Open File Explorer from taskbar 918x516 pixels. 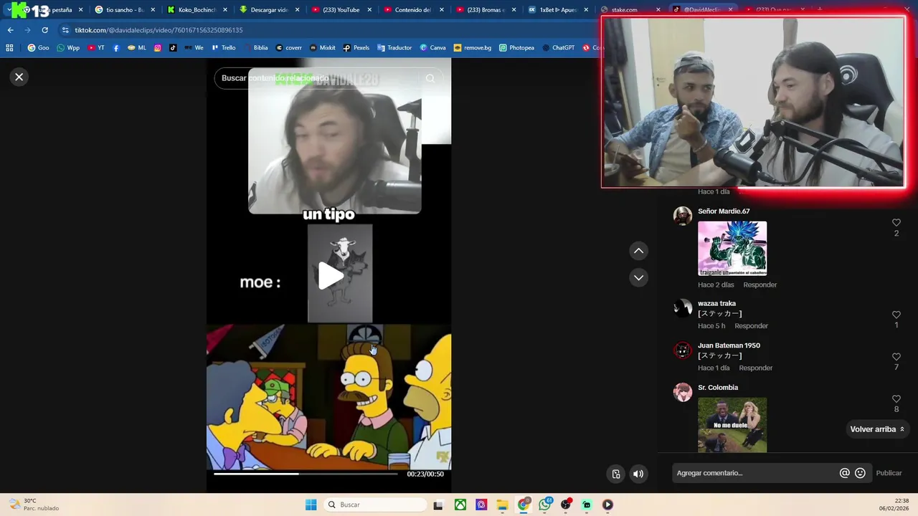click(502, 505)
